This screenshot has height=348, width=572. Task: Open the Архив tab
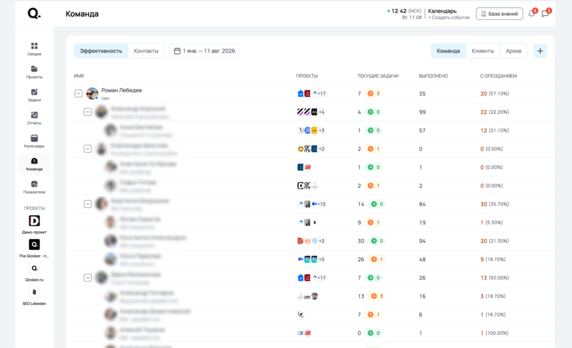[513, 51]
